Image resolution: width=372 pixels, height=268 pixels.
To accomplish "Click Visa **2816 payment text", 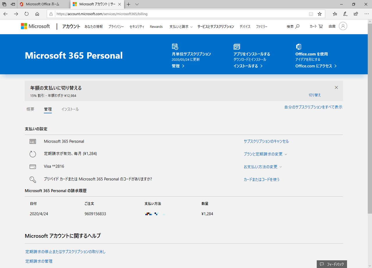I will click(x=54, y=167).
